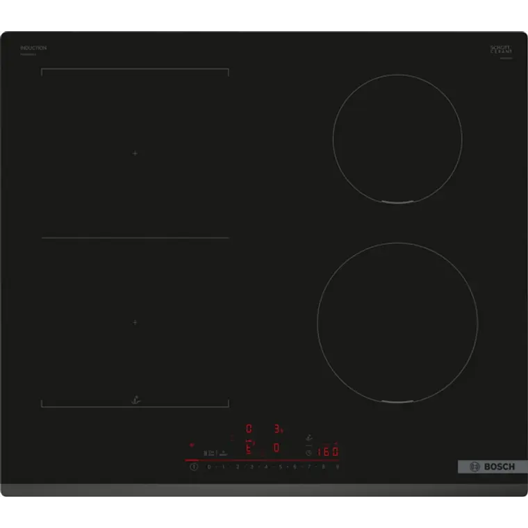528x528 pixels.
Task: Tap the timer display reading 160
Action: (327, 452)
